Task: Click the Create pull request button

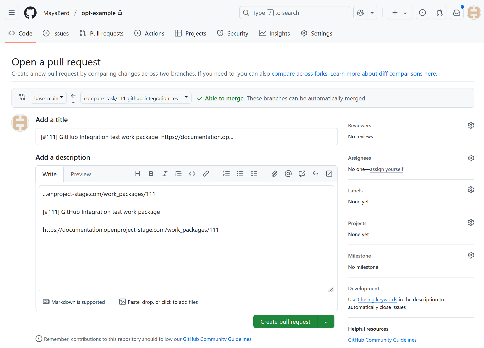Action: pyautogui.click(x=285, y=321)
